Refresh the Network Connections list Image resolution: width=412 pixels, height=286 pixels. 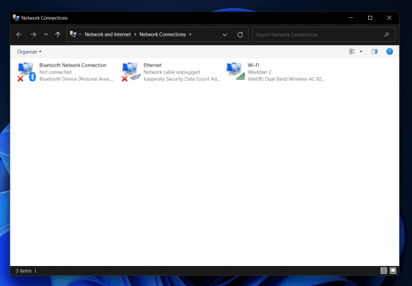pyautogui.click(x=240, y=34)
